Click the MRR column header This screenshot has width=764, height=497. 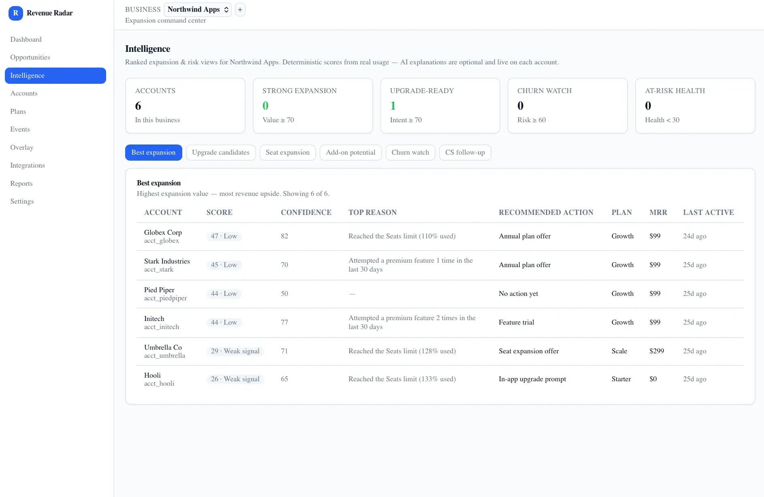point(658,212)
